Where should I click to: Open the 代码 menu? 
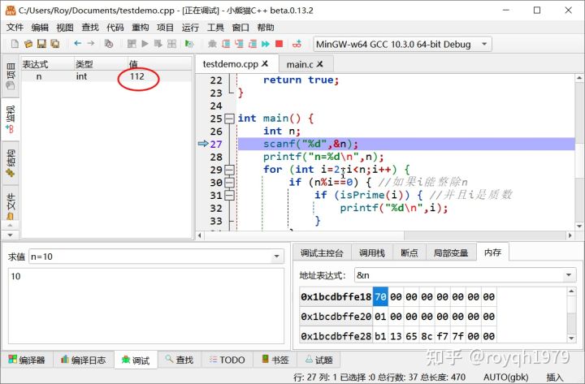pyautogui.click(x=115, y=28)
